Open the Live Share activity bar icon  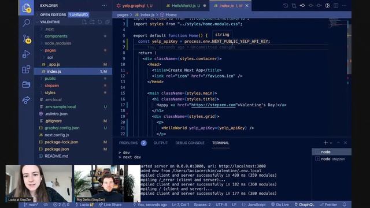tap(26, 100)
